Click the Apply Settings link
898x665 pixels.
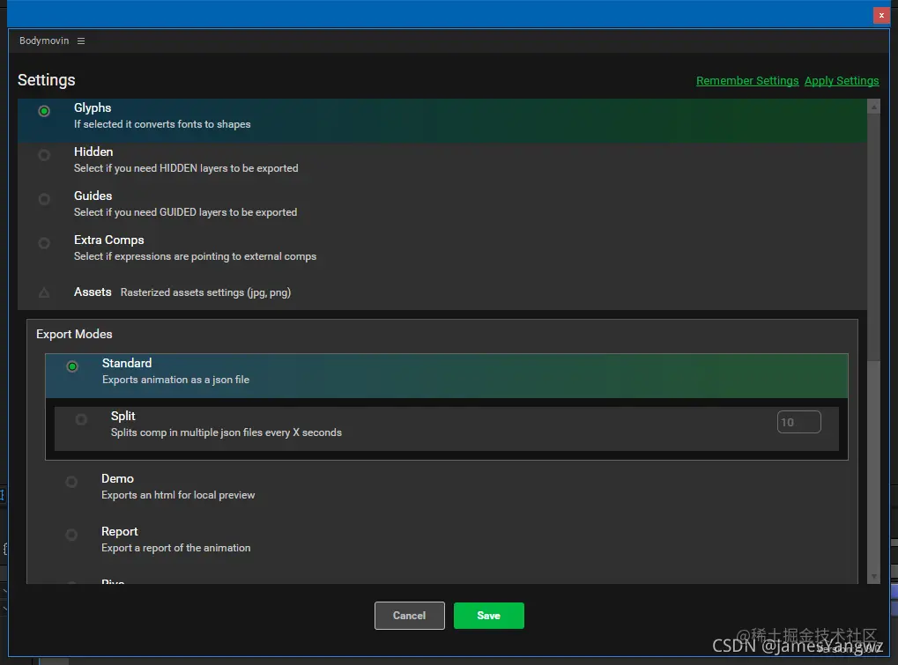[842, 81]
